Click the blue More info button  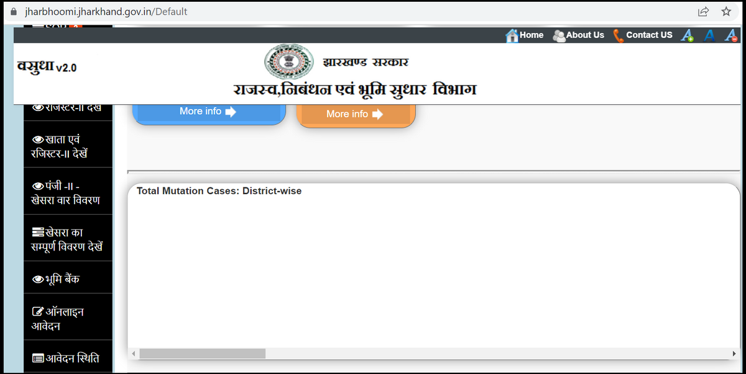[209, 110]
